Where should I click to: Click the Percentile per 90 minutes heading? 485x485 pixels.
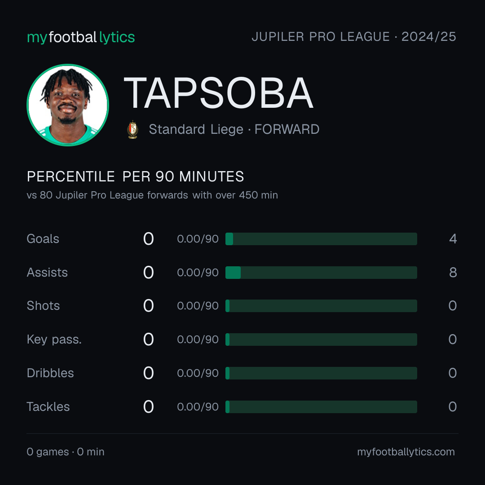pos(135,176)
